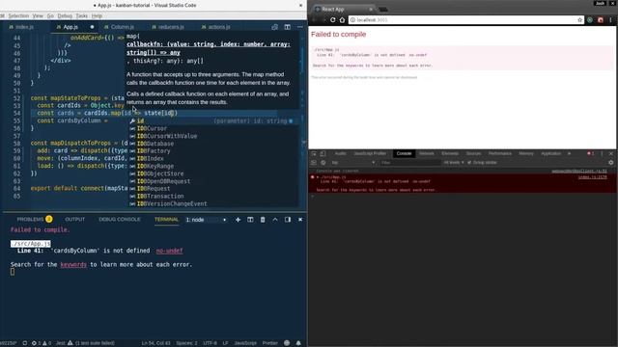This screenshot has width=618, height=347.
Task: Open the Chrome three-dot menu
Action: pos(610,19)
